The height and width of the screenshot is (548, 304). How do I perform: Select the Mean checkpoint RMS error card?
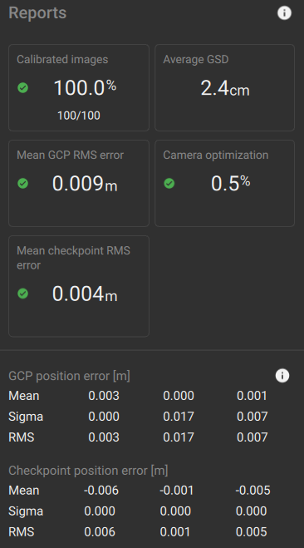[79, 286]
